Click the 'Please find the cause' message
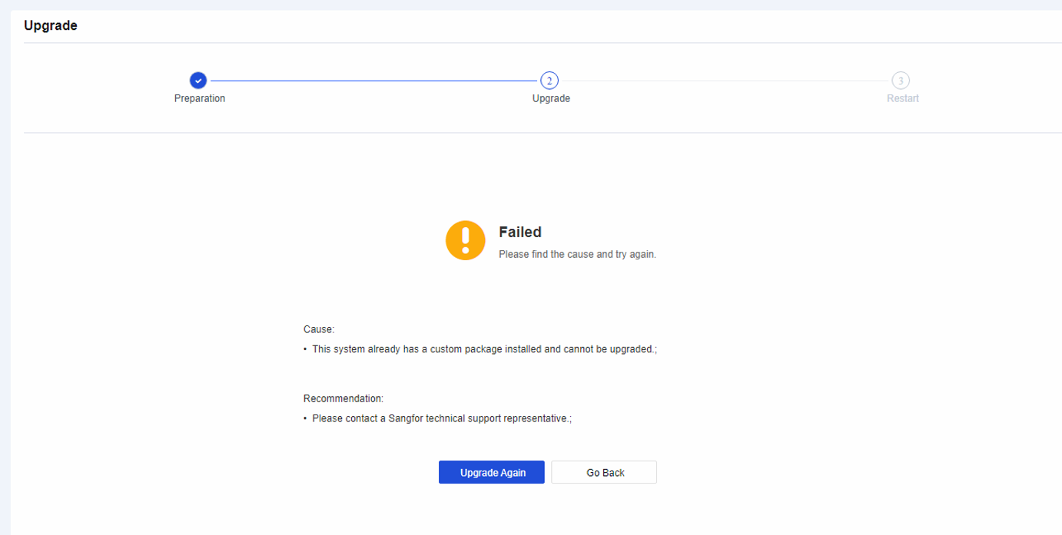The image size is (1062, 535). point(577,254)
